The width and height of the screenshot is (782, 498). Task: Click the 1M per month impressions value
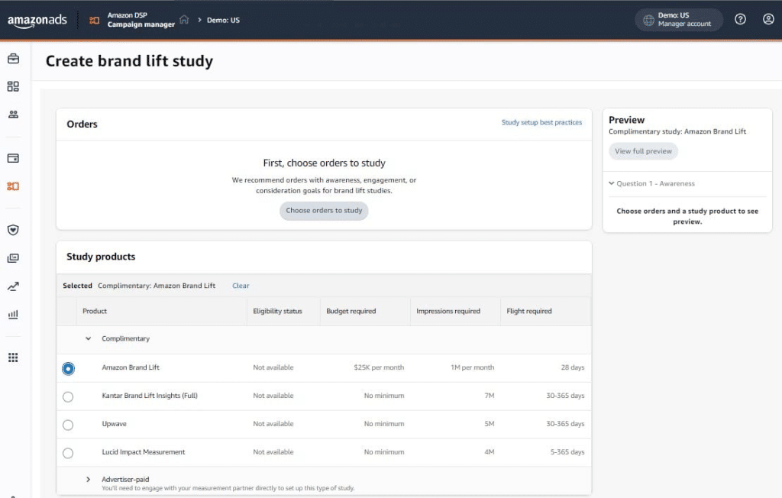pos(472,367)
